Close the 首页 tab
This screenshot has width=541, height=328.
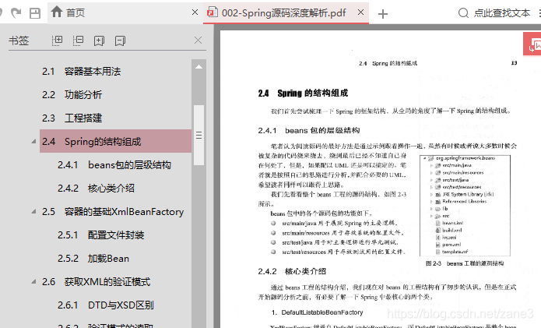[x=195, y=12]
